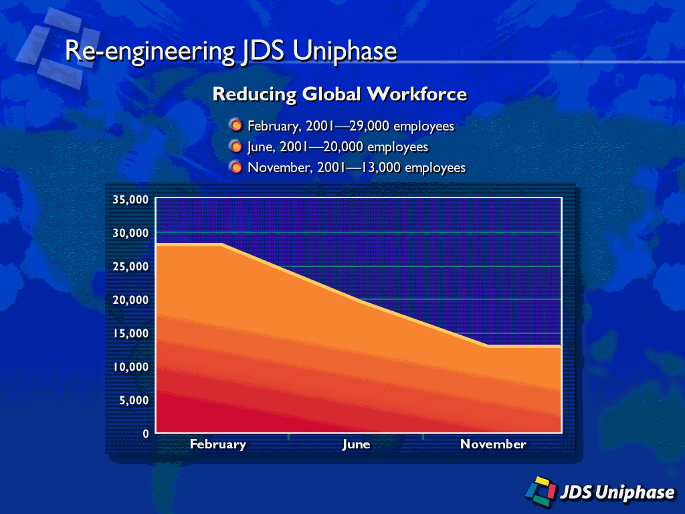This screenshot has width=685, height=514.
Task: Select text "February, 2001—29,000 employees"
Action: tap(351, 126)
